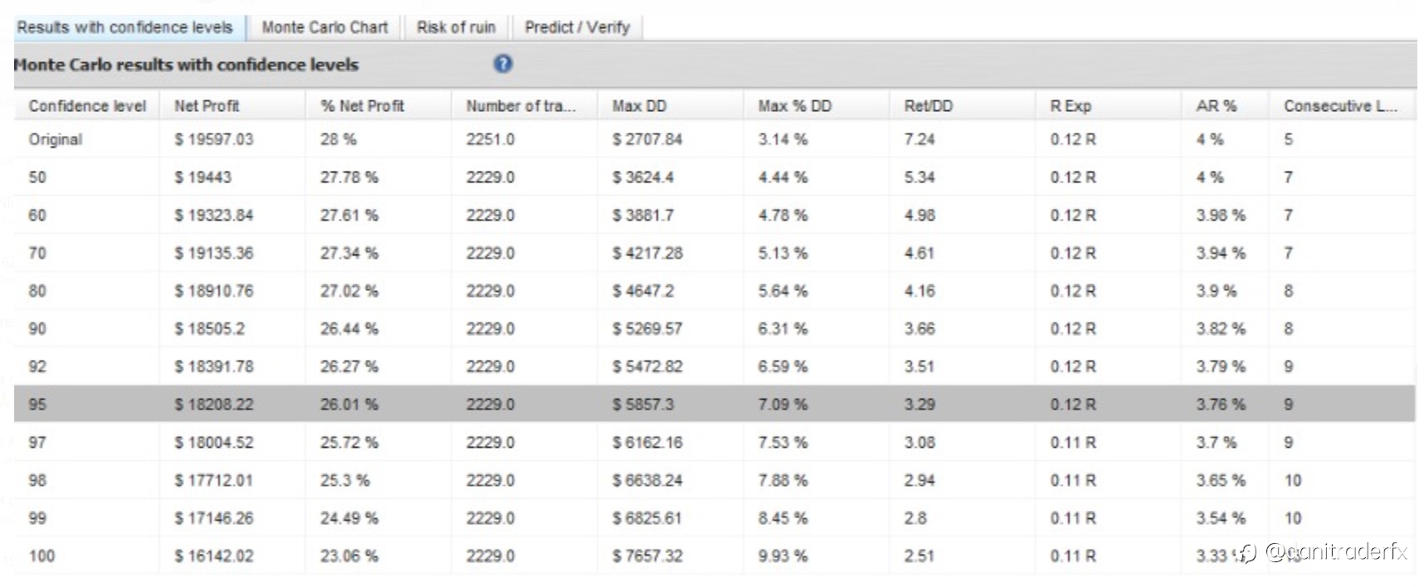Open the Monte Carlo Chart tab
The height and width of the screenshot is (587, 1424).
(x=324, y=27)
